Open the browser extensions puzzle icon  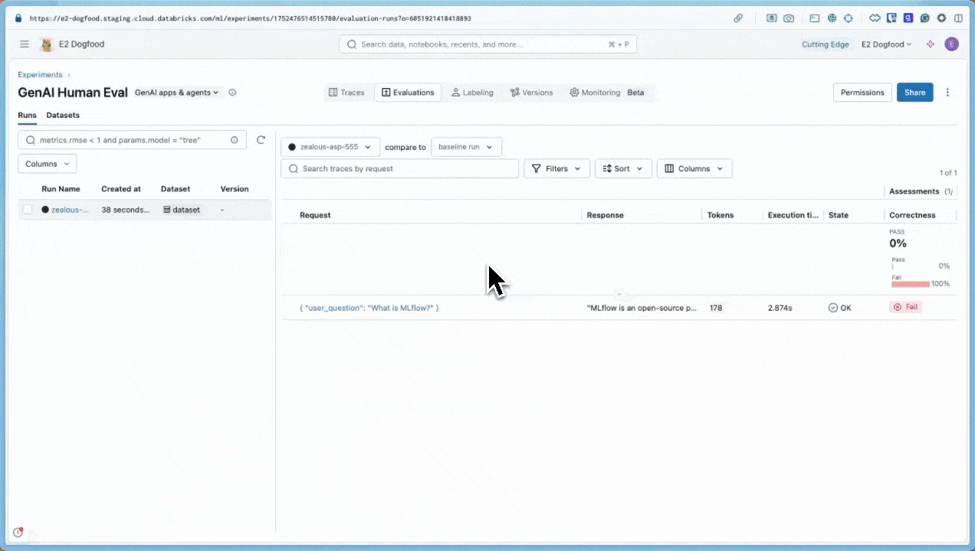pyautogui.click(x=875, y=18)
